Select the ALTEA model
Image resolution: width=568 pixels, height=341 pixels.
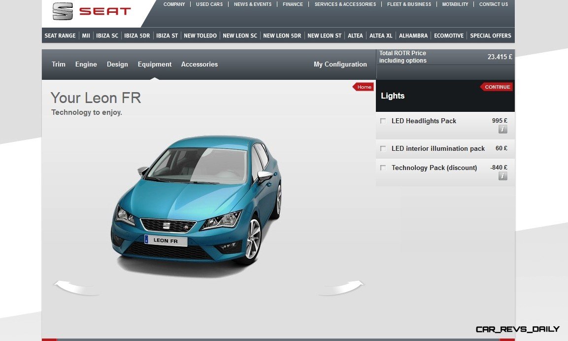[x=355, y=35]
